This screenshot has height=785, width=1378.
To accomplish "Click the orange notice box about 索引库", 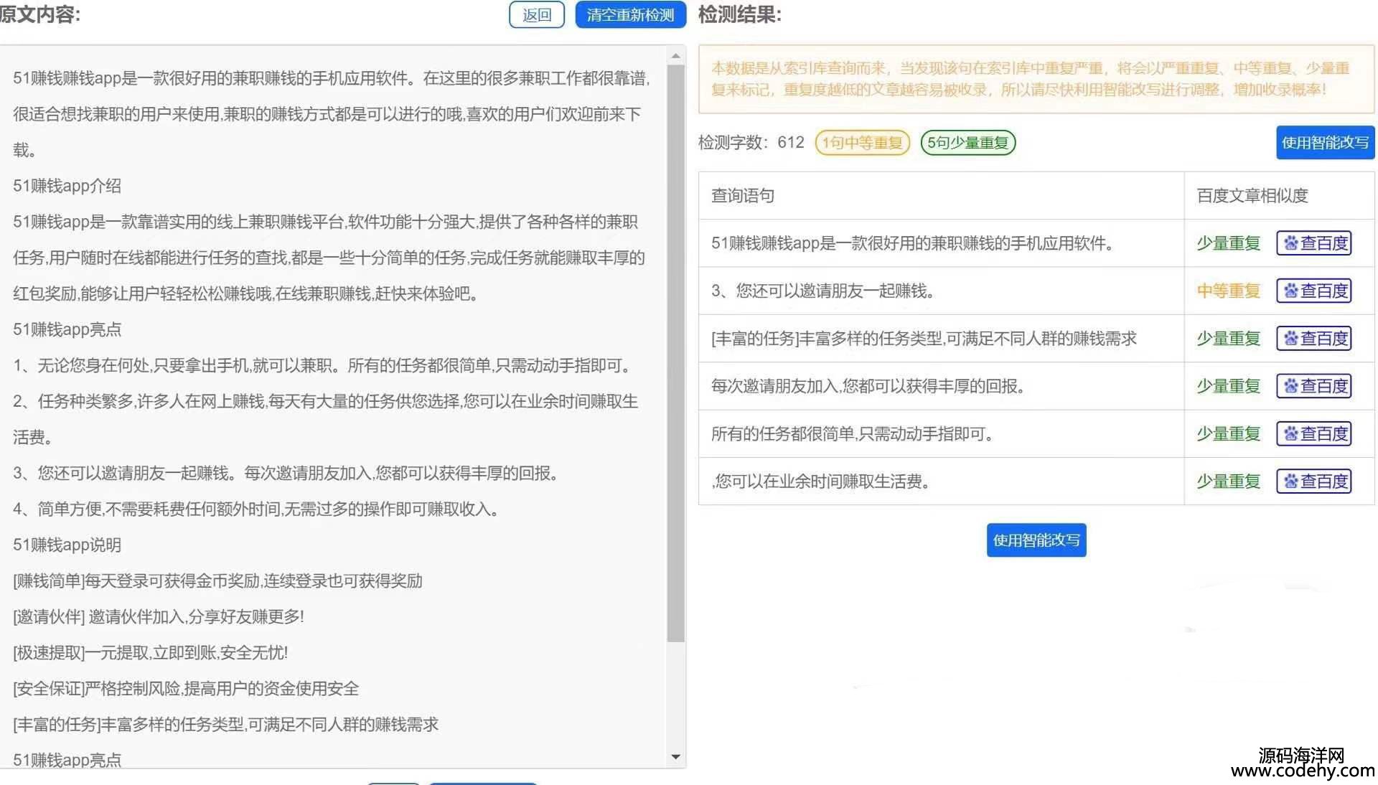I will click(1036, 79).
